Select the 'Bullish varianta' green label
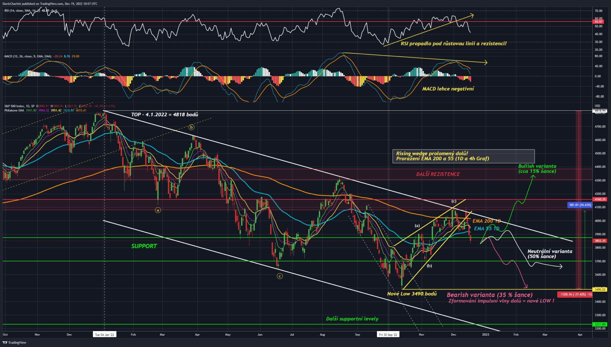The image size is (611, 347). point(537,168)
